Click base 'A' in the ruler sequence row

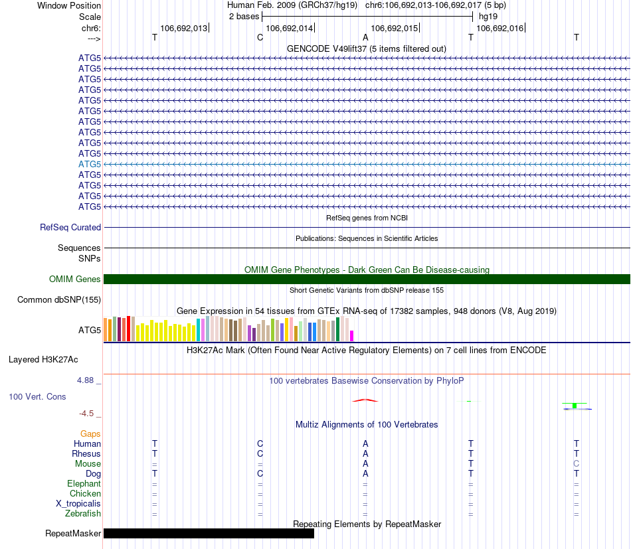pyautogui.click(x=365, y=37)
